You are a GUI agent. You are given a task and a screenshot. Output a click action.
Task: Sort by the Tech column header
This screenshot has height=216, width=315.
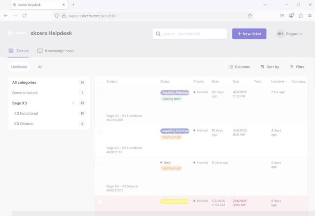(x=258, y=82)
